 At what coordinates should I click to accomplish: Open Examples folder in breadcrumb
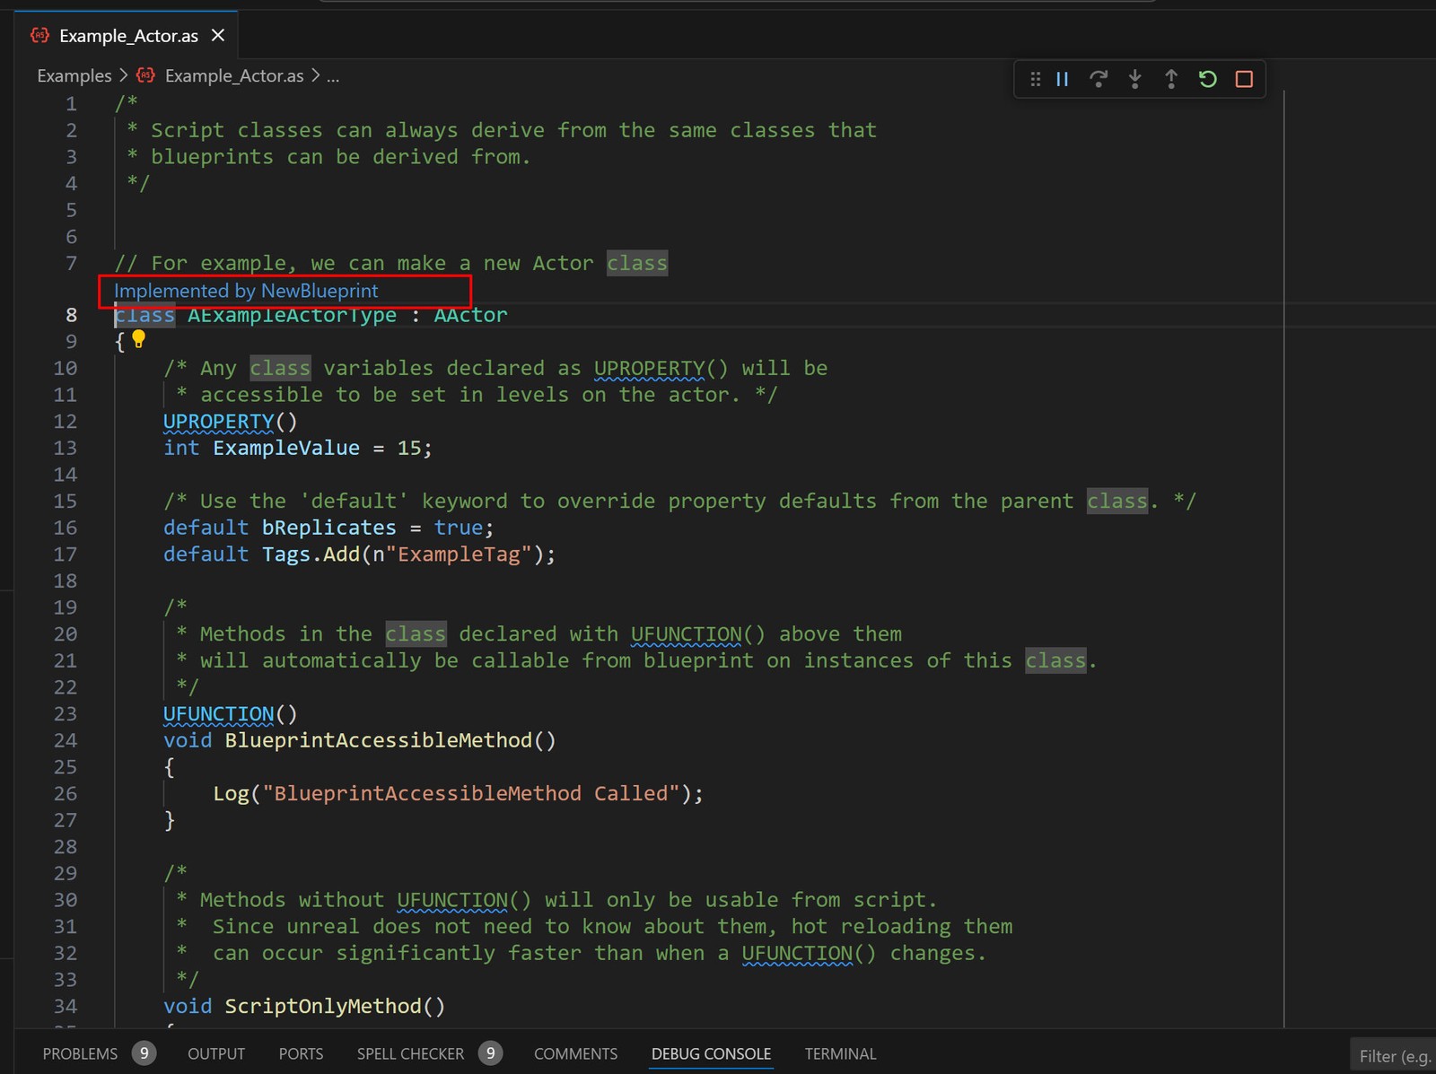[74, 75]
